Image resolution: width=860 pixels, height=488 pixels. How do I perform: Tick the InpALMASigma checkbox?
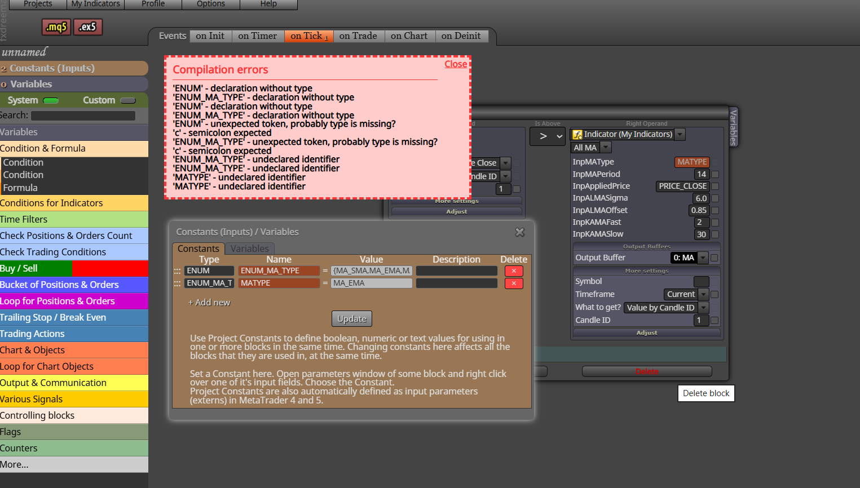click(x=715, y=198)
